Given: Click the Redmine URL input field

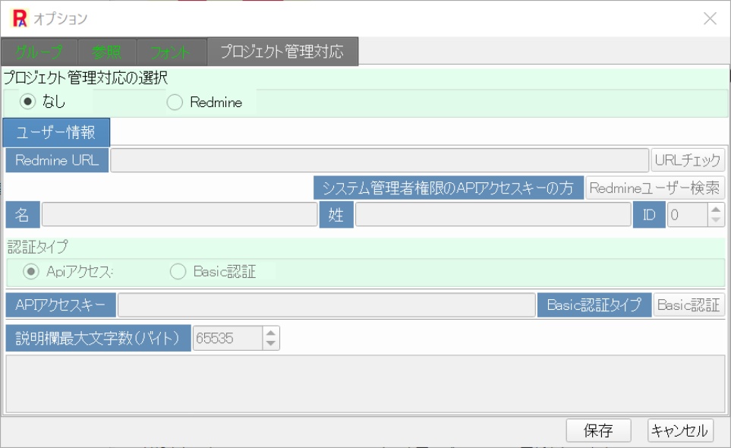Looking at the screenshot, I should (379, 160).
